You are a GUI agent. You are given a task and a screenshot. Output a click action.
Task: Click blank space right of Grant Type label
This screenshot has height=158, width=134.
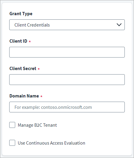pyautogui.click(x=79, y=14)
